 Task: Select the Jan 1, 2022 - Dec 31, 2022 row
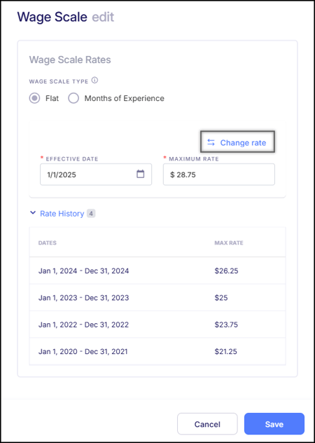click(x=157, y=325)
